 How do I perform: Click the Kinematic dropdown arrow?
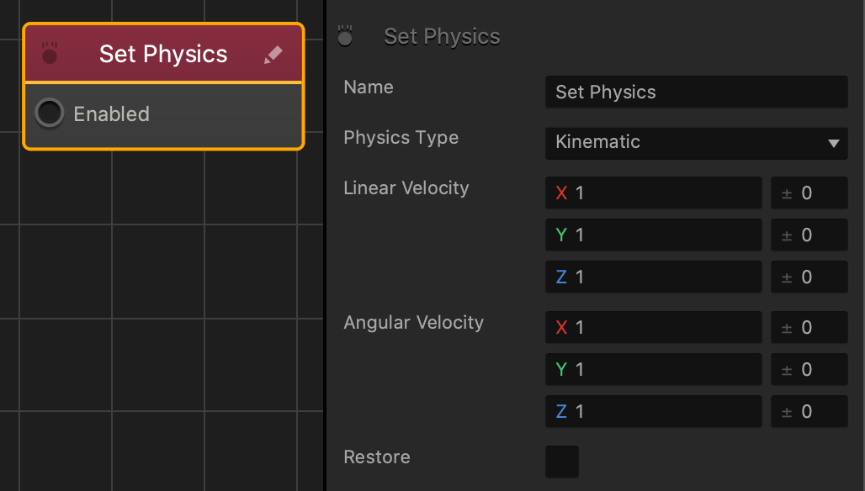[834, 143]
